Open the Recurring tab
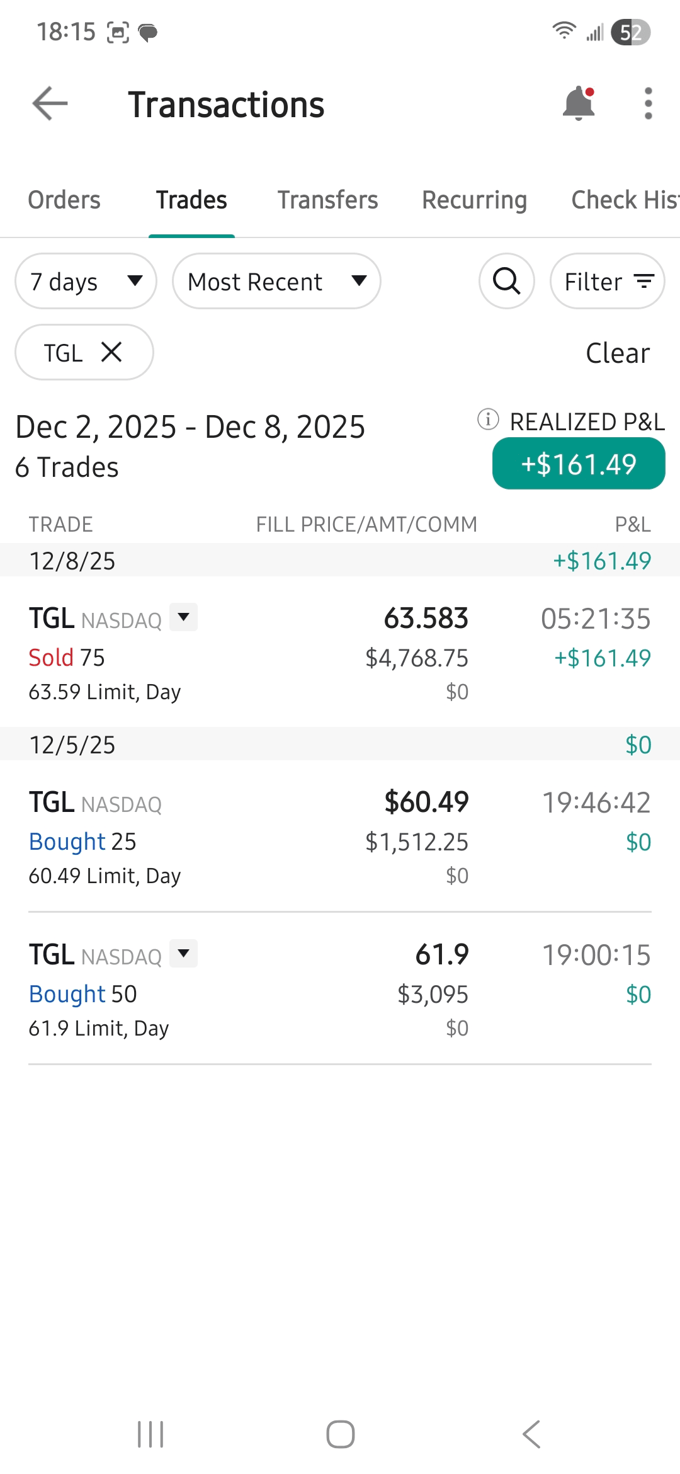 (x=474, y=200)
